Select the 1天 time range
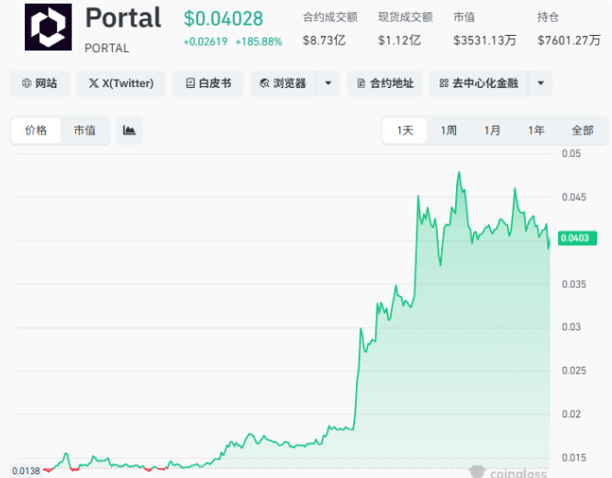 (405, 130)
